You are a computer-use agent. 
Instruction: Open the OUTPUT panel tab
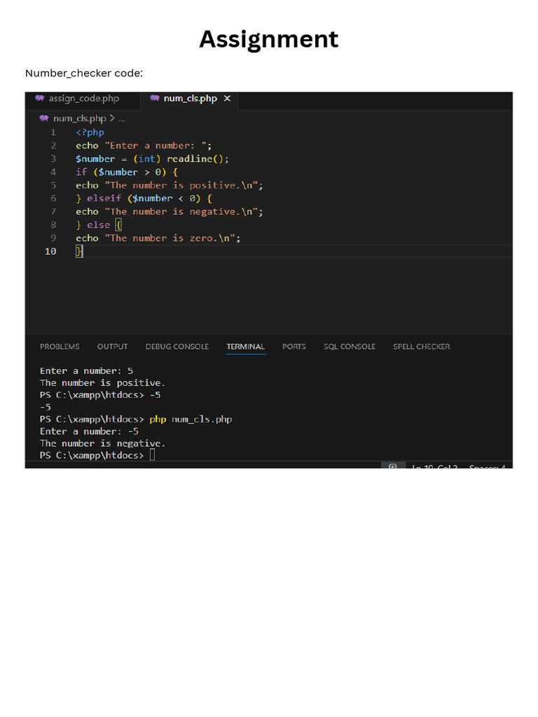113,347
